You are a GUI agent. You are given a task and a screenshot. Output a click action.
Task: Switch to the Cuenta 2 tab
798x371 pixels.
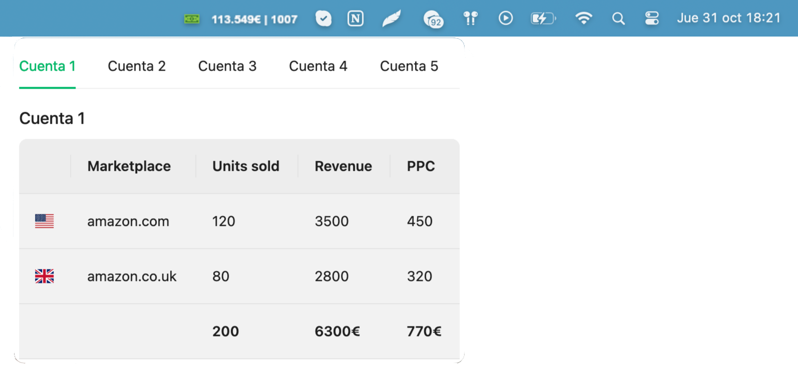(137, 66)
